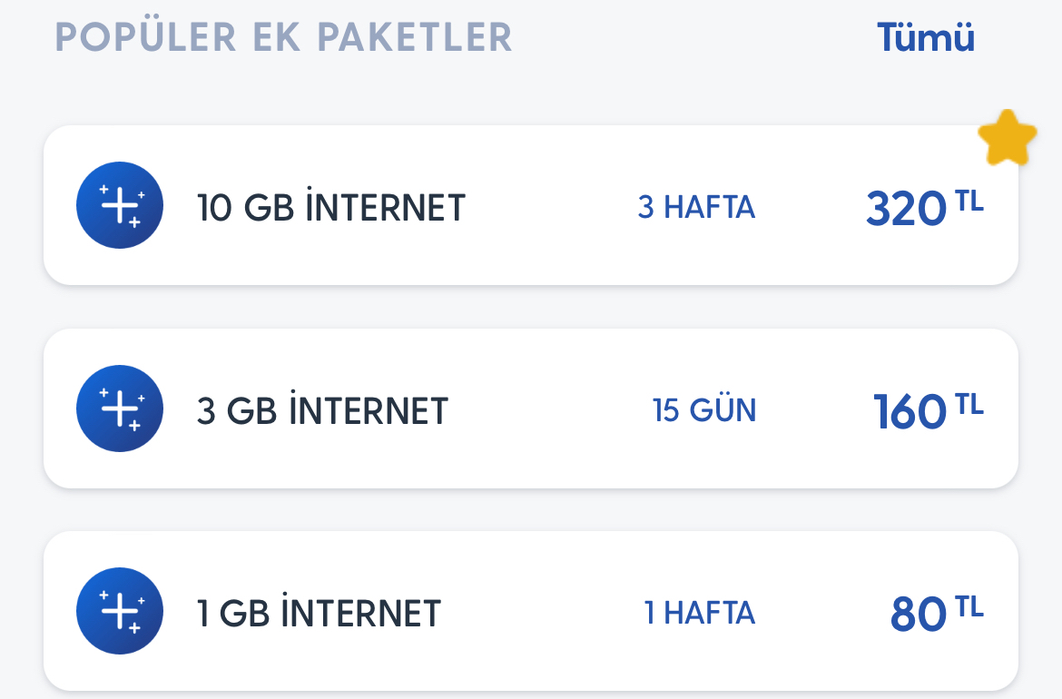Tap the 10 GB internet package plus icon
Viewport: 1062px width, 699px height.
120,205
